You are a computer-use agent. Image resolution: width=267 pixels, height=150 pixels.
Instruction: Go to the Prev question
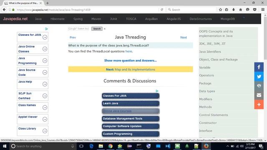[x=73, y=37]
